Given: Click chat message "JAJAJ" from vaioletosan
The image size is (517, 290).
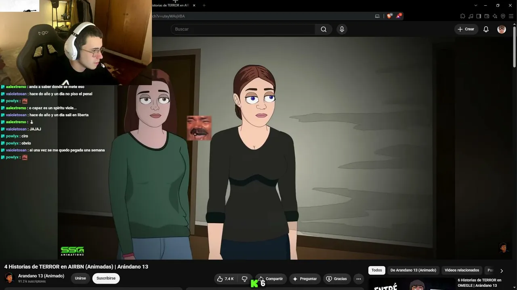Looking at the screenshot, I should coord(35,129).
